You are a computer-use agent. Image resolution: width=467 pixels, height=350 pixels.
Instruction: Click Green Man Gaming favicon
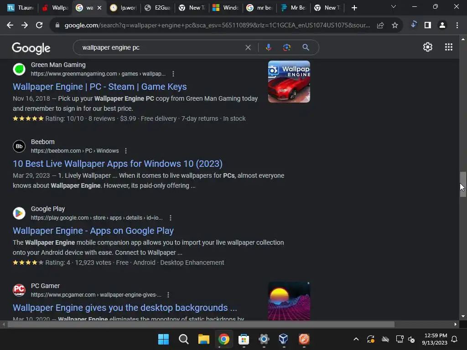[x=19, y=69]
